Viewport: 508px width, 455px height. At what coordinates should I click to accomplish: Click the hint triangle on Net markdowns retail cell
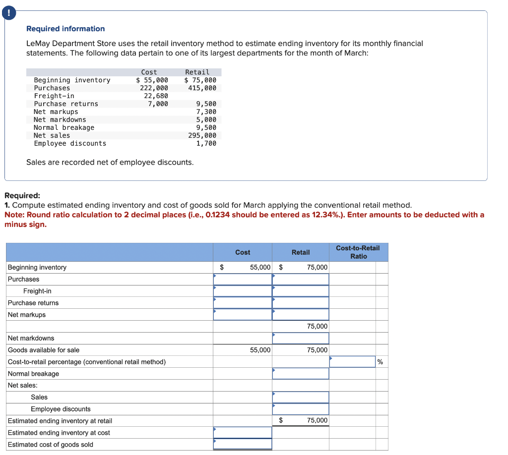(x=274, y=335)
